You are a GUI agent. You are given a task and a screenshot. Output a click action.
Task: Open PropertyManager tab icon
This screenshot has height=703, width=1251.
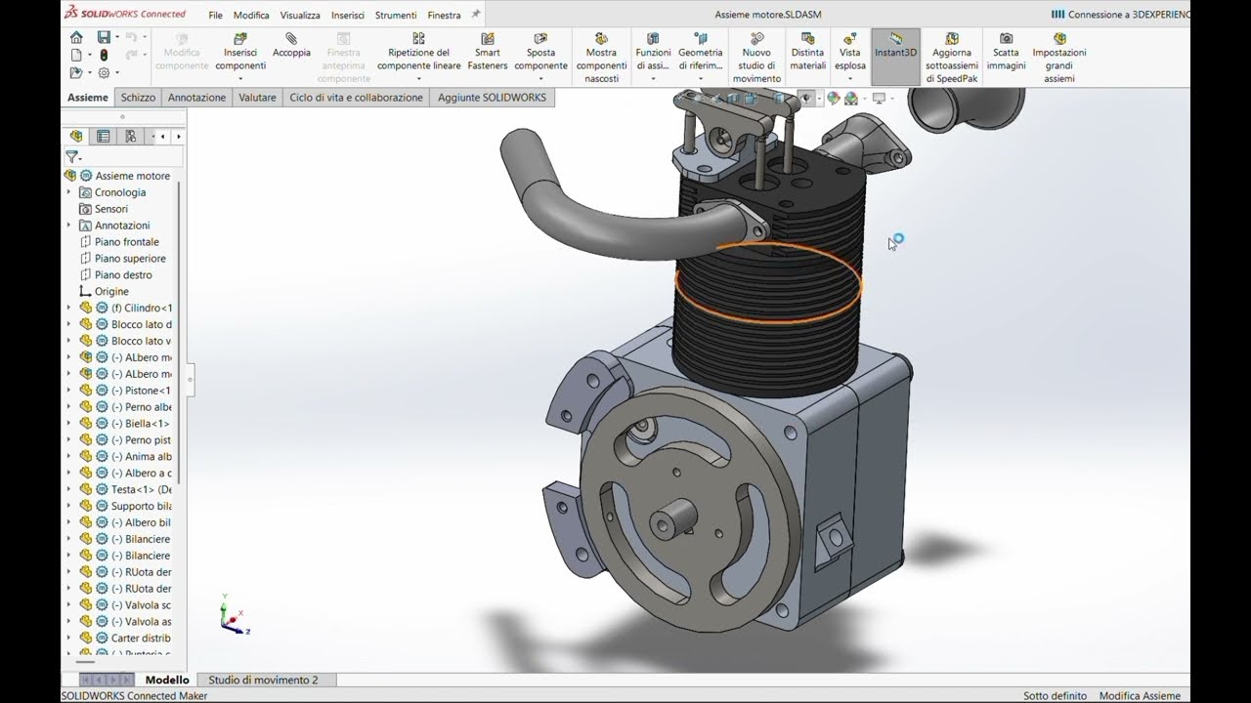coord(104,137)
